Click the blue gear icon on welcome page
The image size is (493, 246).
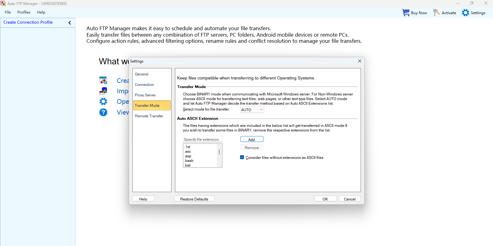tap(103, 102)
